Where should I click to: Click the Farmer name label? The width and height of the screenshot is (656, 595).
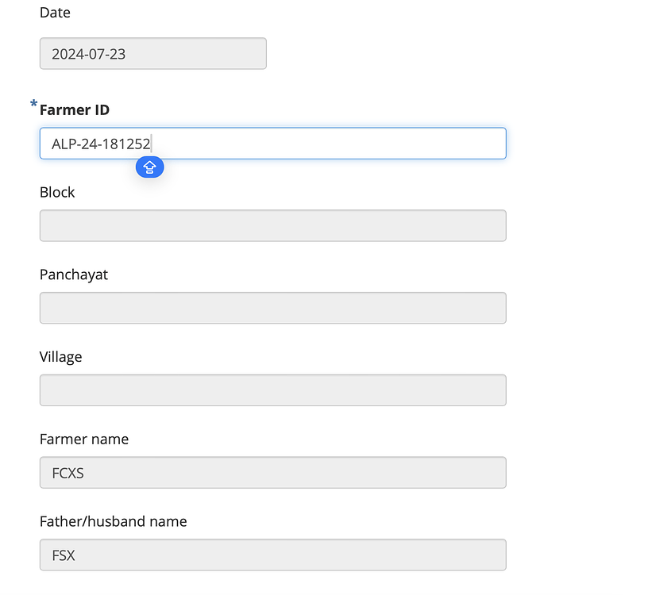pyautogui.click(x=84, y=439)
